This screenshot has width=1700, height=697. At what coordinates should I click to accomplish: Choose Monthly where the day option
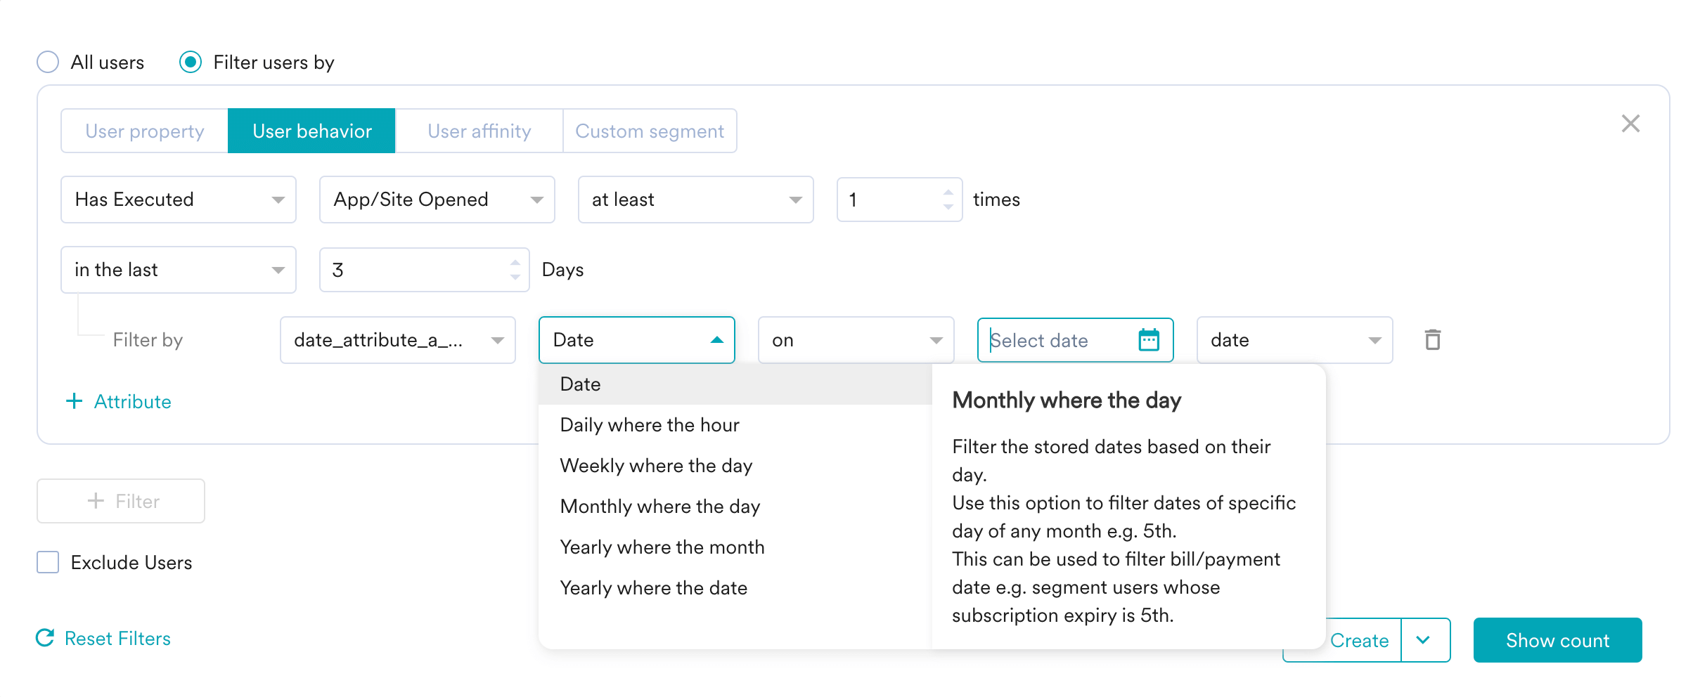[659, 507]
